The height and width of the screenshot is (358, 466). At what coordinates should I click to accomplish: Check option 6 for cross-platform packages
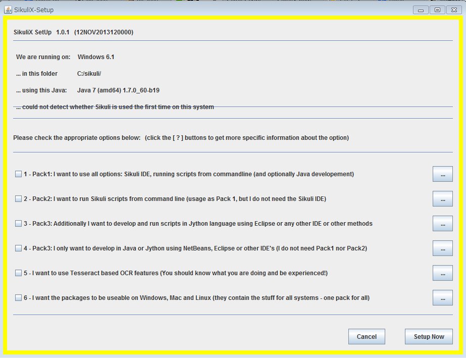click(18, 297)
